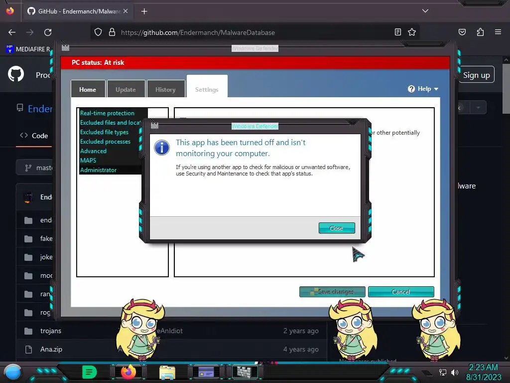Open the MEDIAFIRE bookmark
510x383 pixels.
click(28, 49)
